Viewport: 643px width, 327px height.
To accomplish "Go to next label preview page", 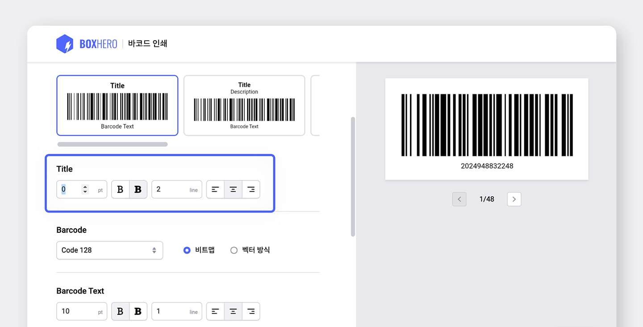I will (x=514, y=199).
